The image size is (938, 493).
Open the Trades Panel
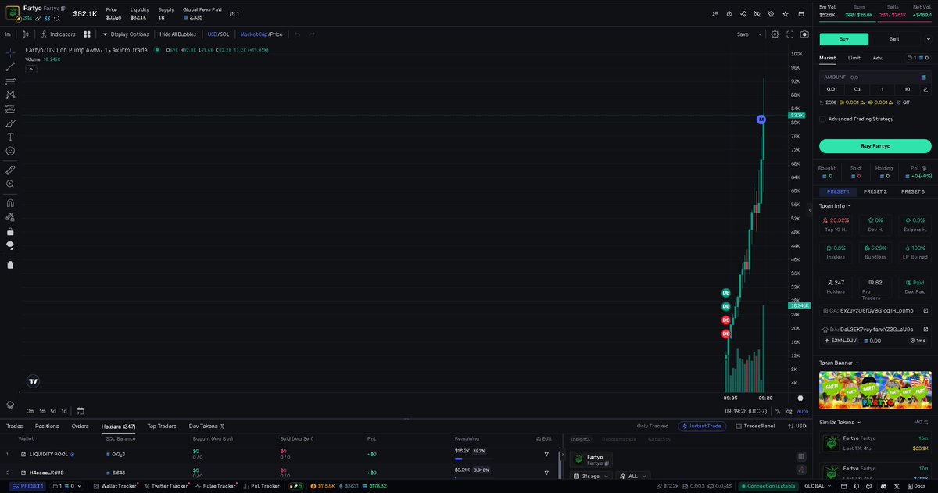[x=754, y=426]
